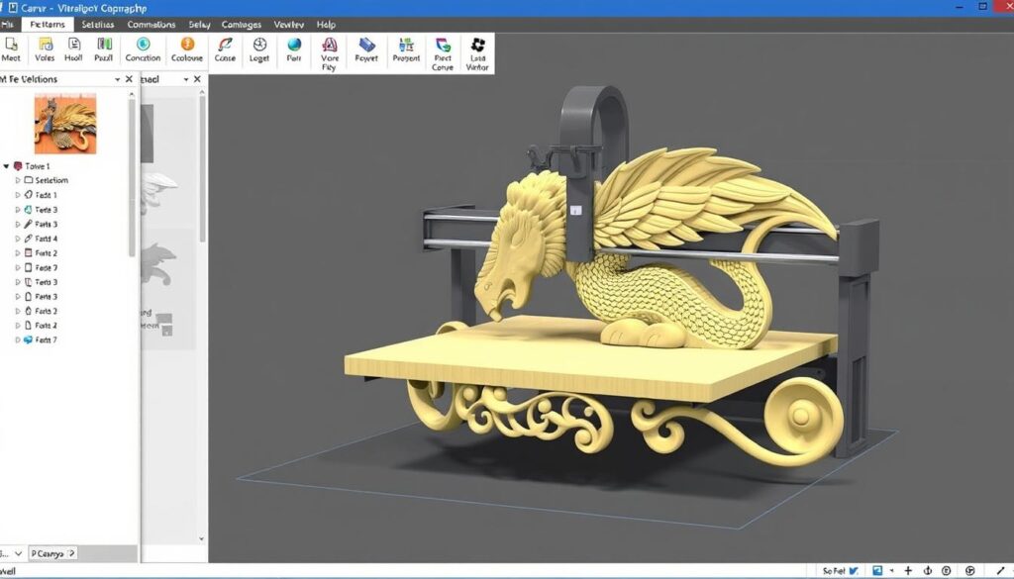Select the Voles toolbar icon
This screenshot has height=579, width=1014.
45,49
